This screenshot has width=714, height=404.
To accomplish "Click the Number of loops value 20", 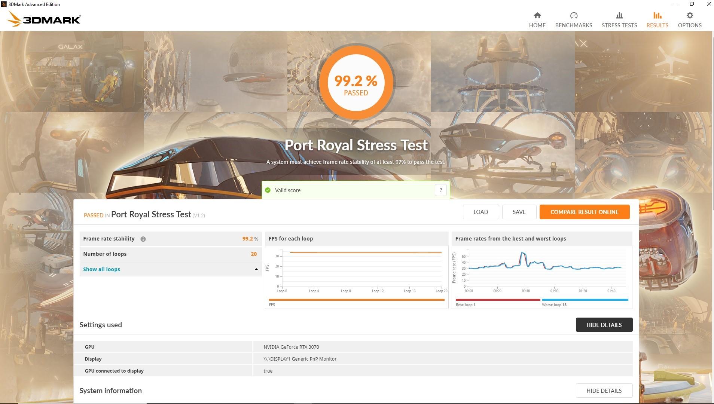I will [x=254, y=254].
